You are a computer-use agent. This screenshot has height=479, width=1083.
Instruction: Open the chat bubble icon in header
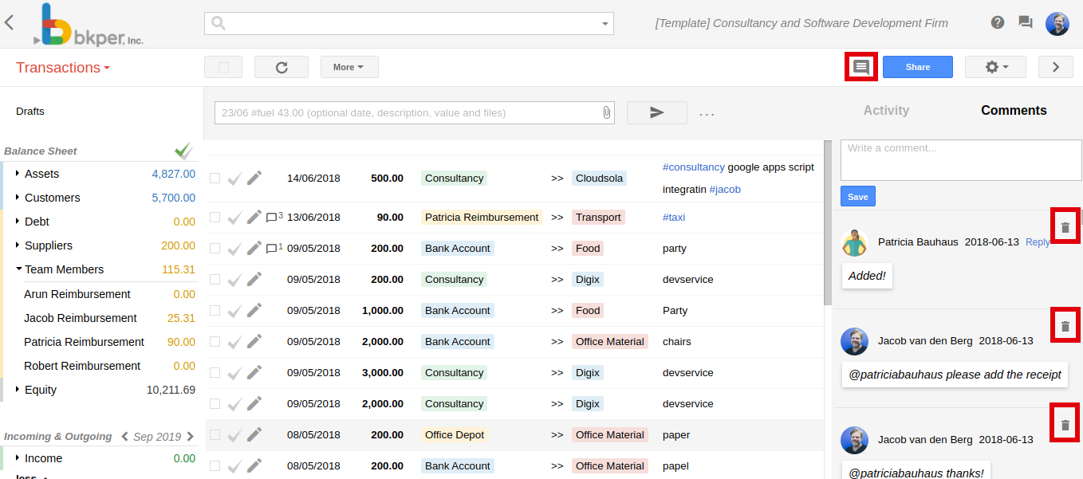click(x=1026, y=22)
